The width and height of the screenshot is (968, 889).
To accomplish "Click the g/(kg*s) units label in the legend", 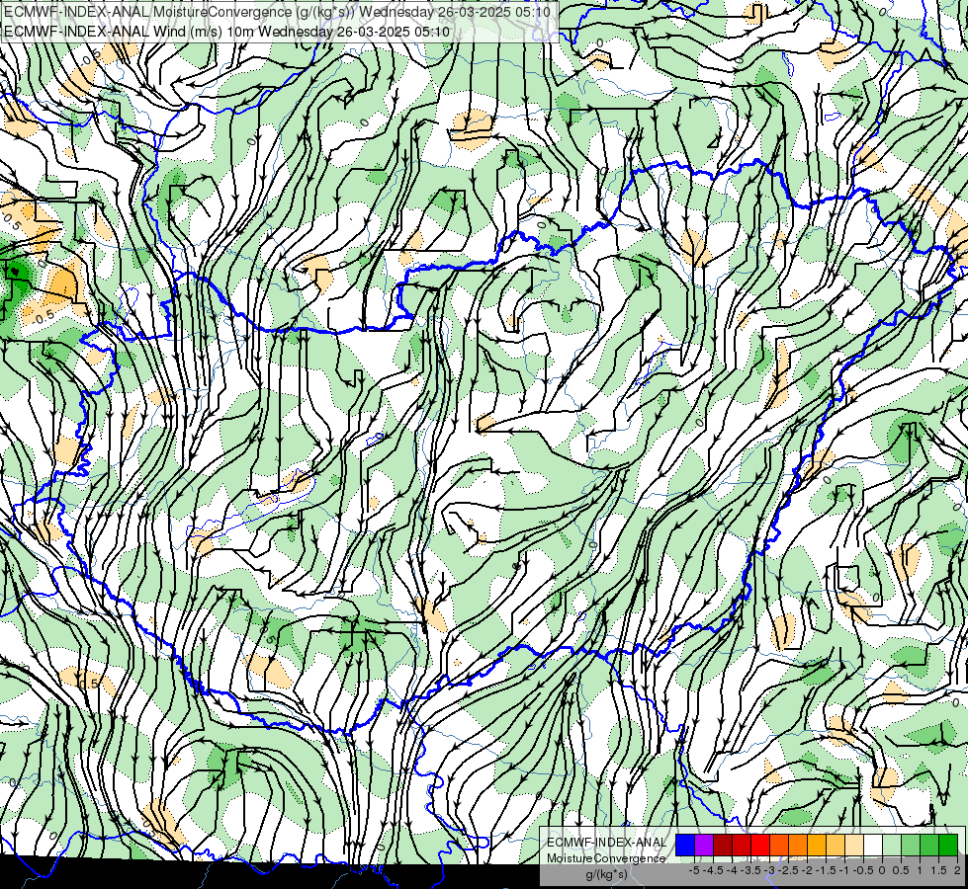I will [607, 875].
